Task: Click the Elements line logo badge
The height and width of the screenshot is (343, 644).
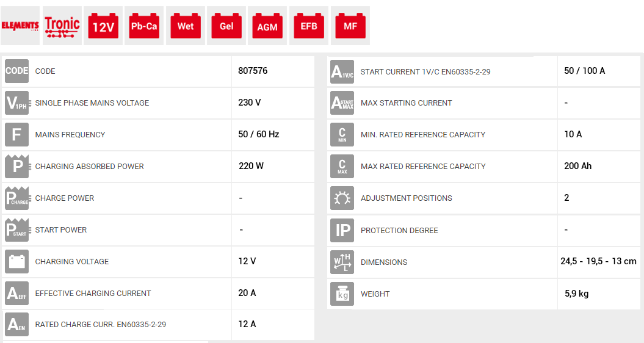Action: [20, 26]
